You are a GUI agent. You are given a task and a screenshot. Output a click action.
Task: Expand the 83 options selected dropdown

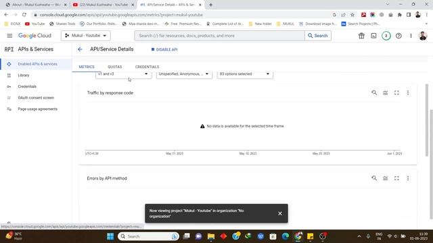tap(245, 74)
